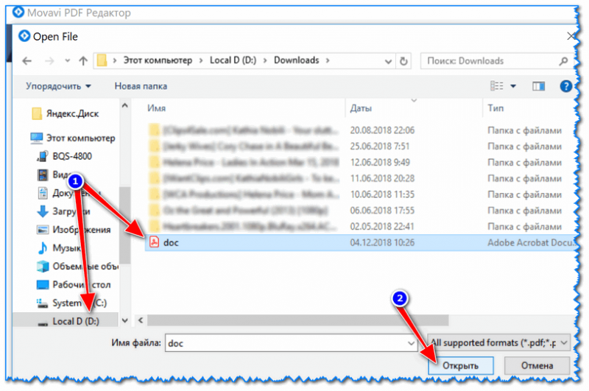Sort by 'Даты' column header
The width and height of the screenshot is (589, 391).
tap(361, 108)
